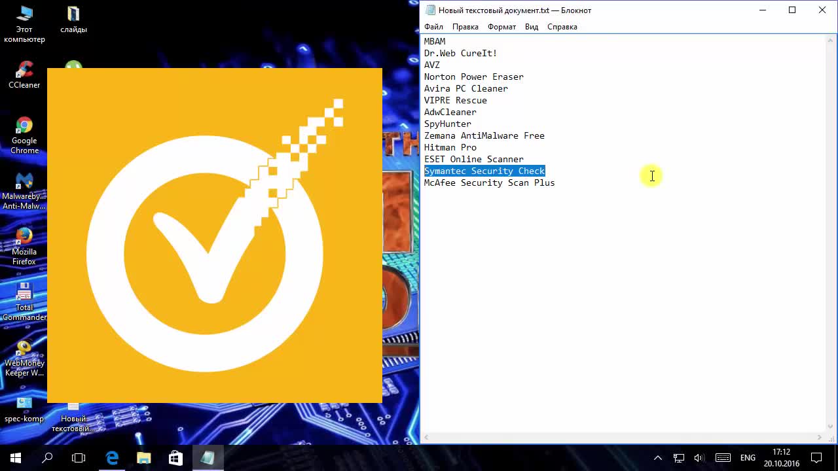Click the SpyHunter line
This screenshot has height=471, width=838.
(448, 124)
